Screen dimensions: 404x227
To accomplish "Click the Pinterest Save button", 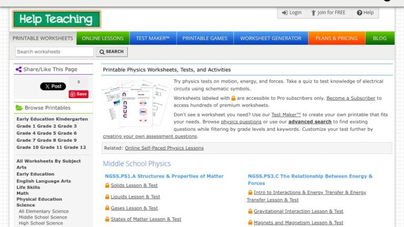I will [x=78, y=94].
